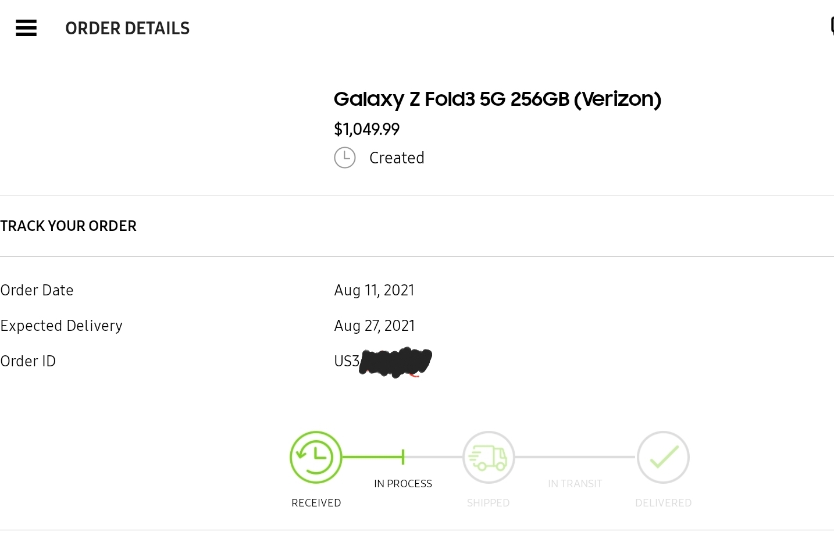
Task: Click the ORDER DETAILS header title
Action: [x=127, y=28]
